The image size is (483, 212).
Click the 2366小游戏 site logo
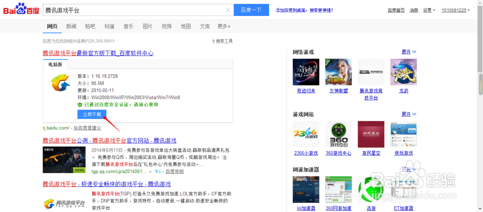[x=306, y=134]
